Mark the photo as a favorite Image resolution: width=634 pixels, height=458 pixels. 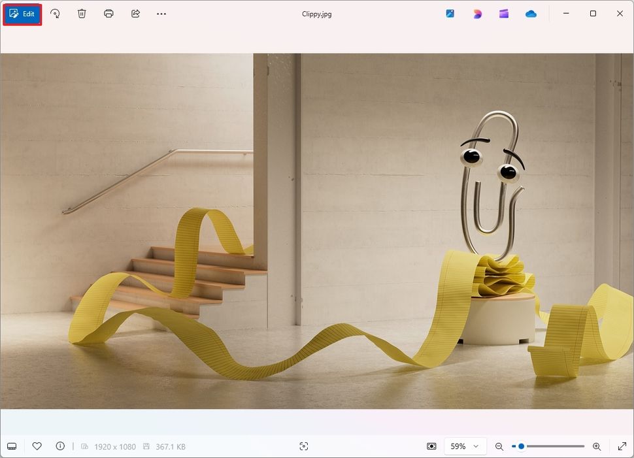(x=37, y=446)
